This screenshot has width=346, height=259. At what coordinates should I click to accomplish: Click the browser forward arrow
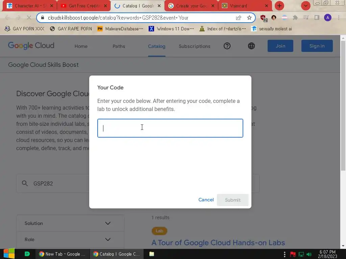pos(18,18)
